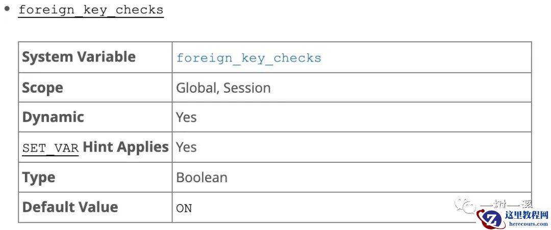This screenshot has width=551, height=230.
Task: Select the System Variable row label
Action: point(79,57)
